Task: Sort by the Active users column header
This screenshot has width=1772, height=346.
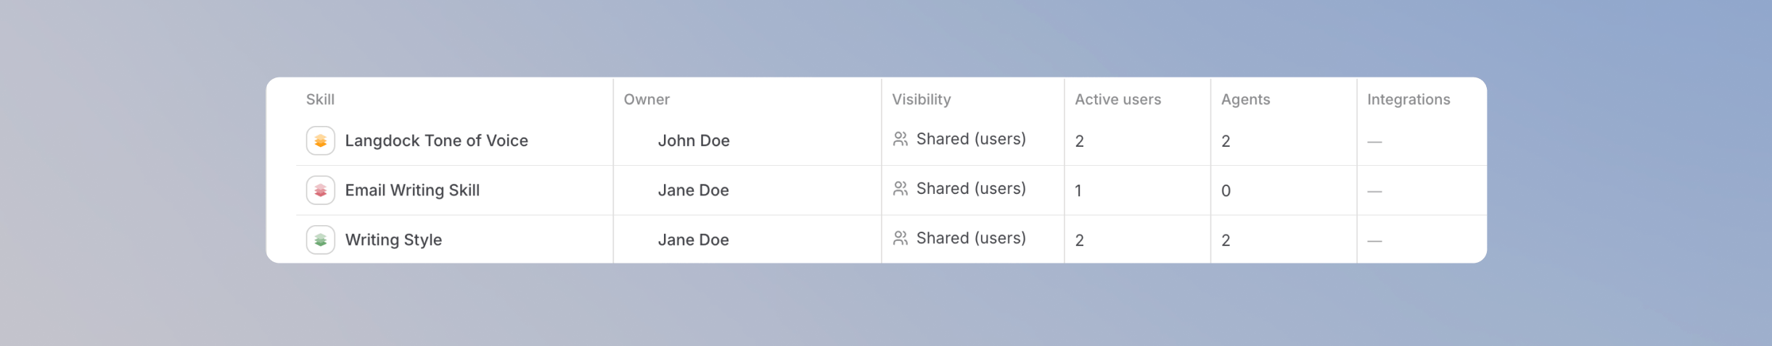Action: (1117, 99)
